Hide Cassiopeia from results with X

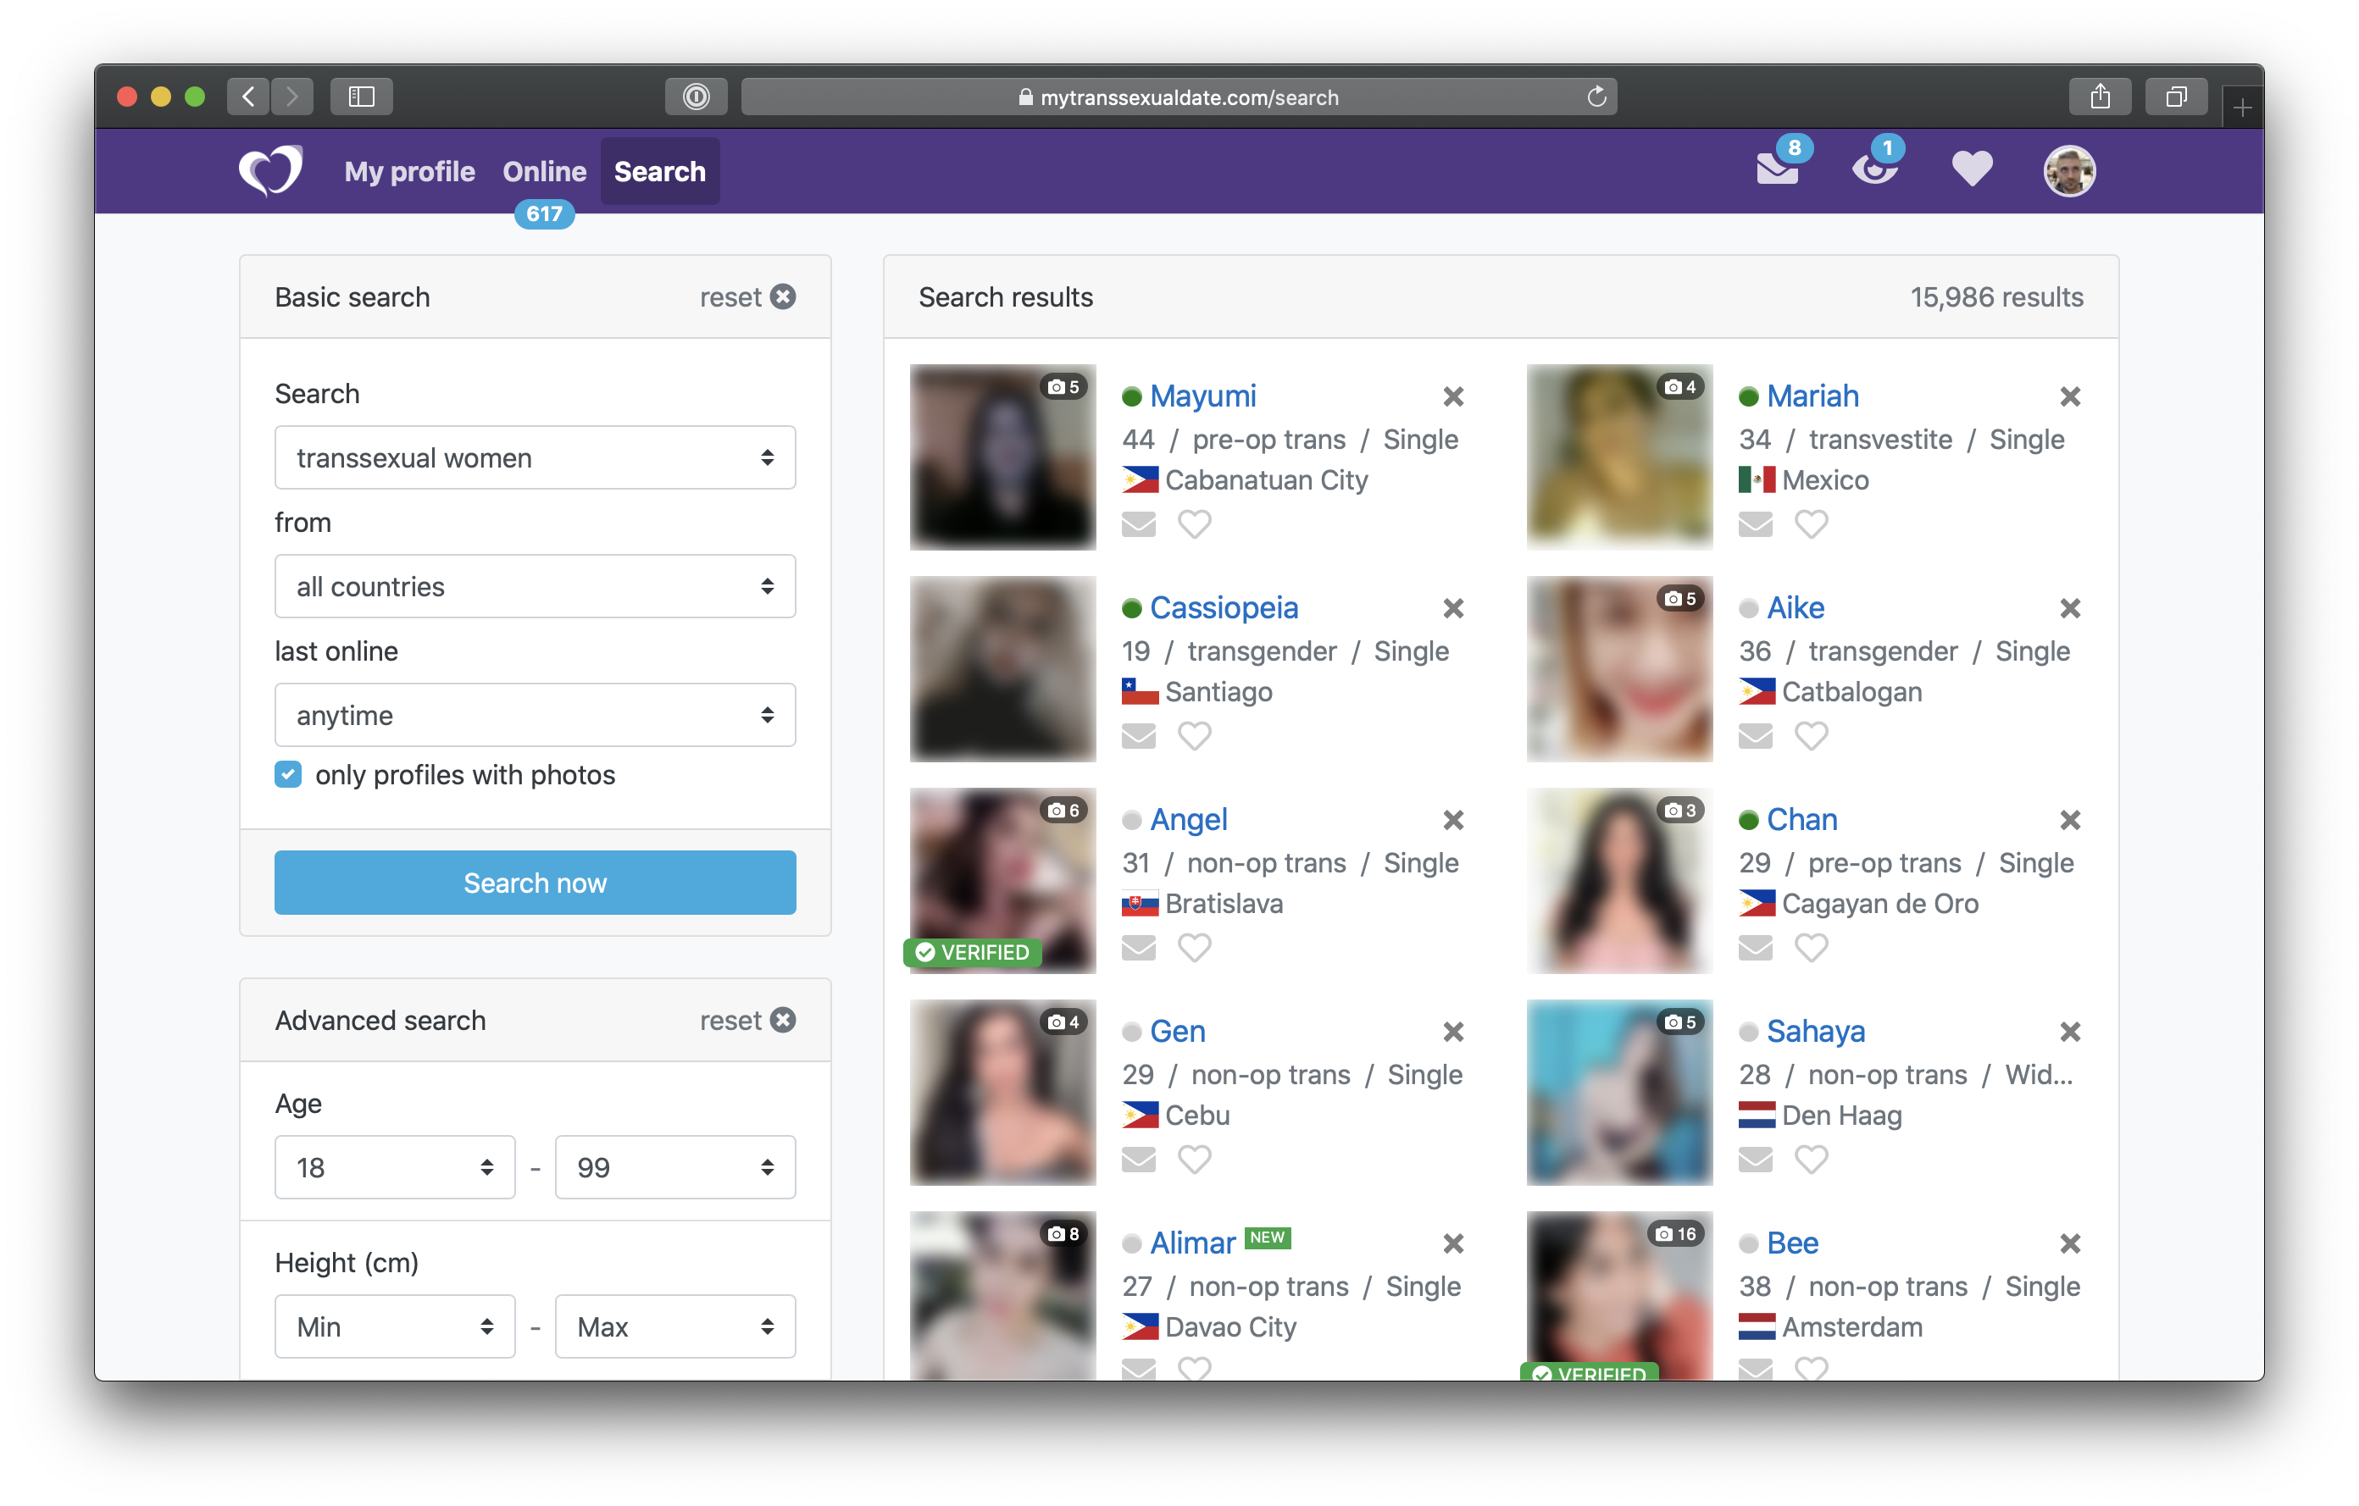point(1453,609)
